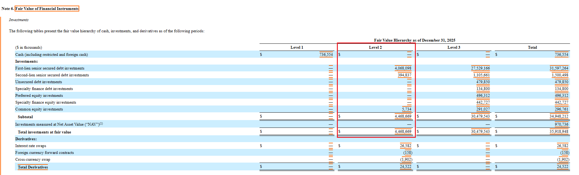This screenshot has height=175, width=579.
Task: Click Level 2 first-lien value 4,068,098
Action: pyautogui.click(x=403, y=68)
